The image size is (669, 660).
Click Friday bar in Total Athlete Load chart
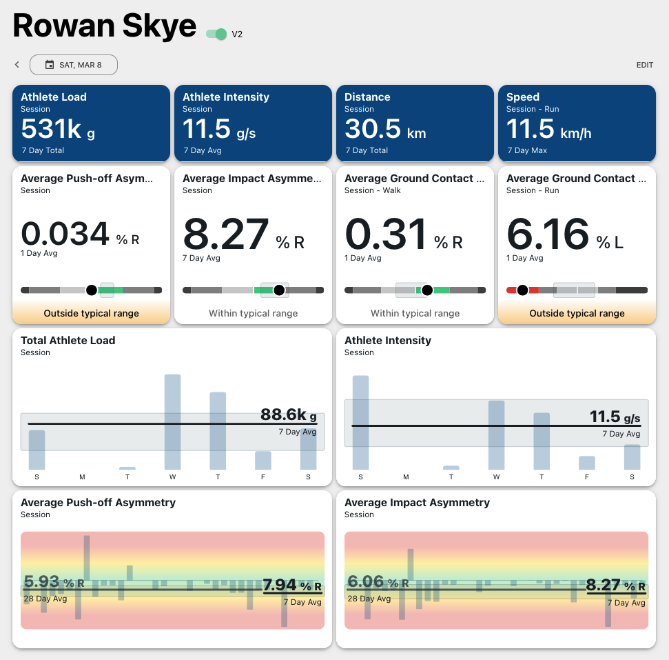[263, 461]
